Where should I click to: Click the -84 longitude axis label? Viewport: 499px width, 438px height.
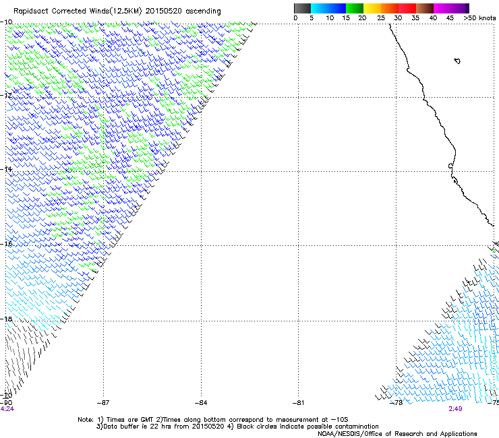point(201,403)
